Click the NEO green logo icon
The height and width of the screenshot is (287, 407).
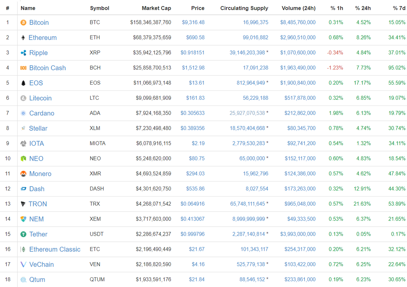tap(23, 159)
